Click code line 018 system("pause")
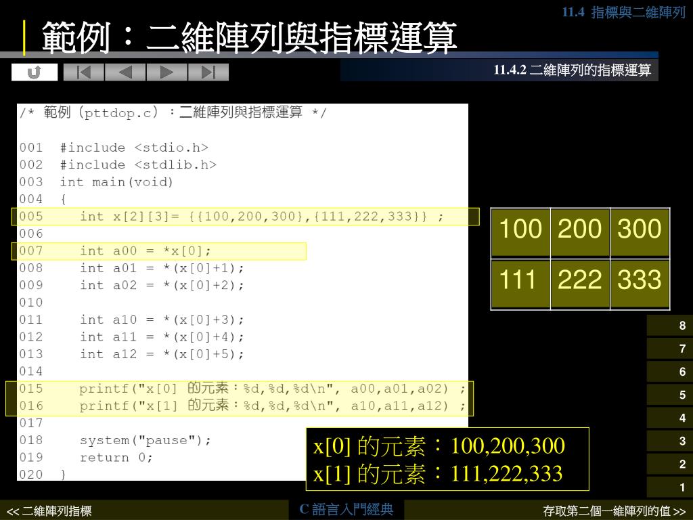 coord(115,441)
